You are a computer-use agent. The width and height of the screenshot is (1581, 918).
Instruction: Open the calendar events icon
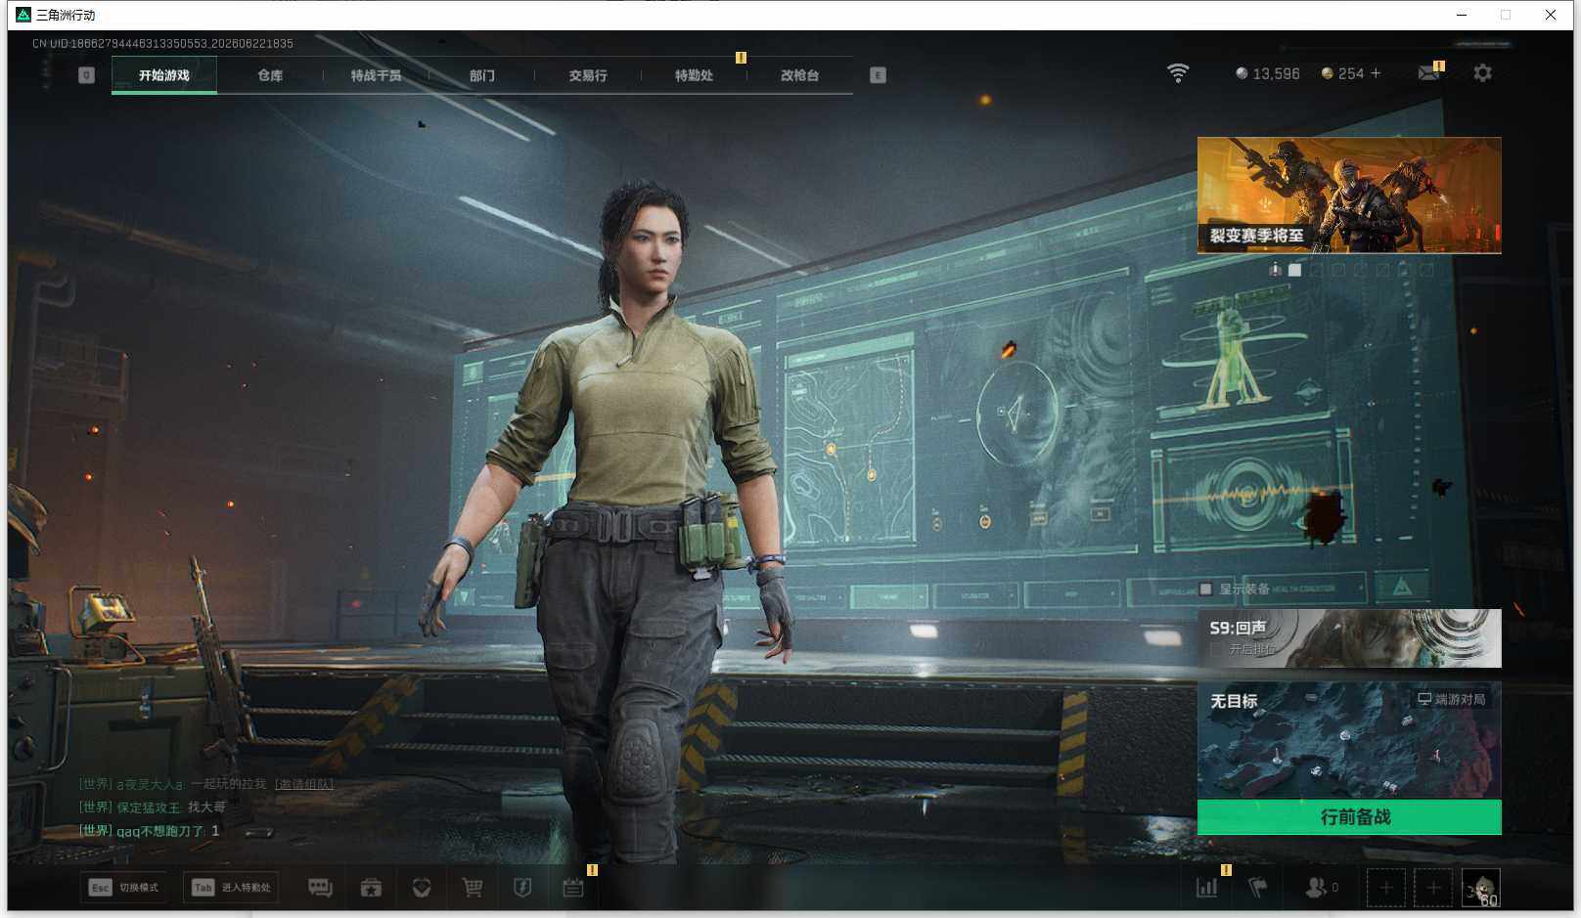point(573,888)
